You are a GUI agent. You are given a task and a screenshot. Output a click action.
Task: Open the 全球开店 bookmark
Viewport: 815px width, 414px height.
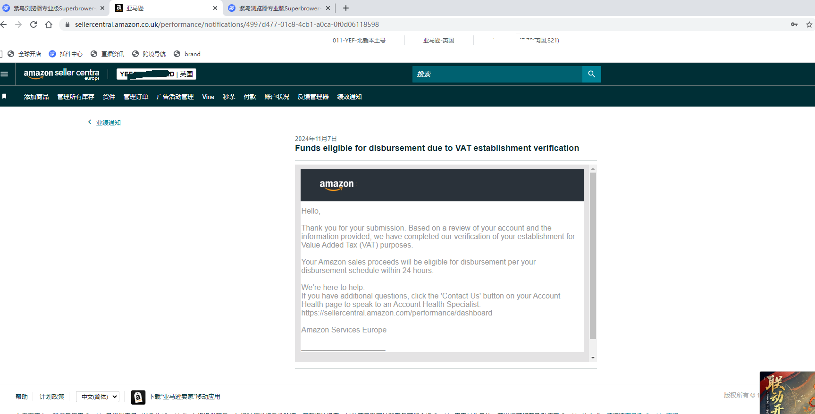click(29, 54)
